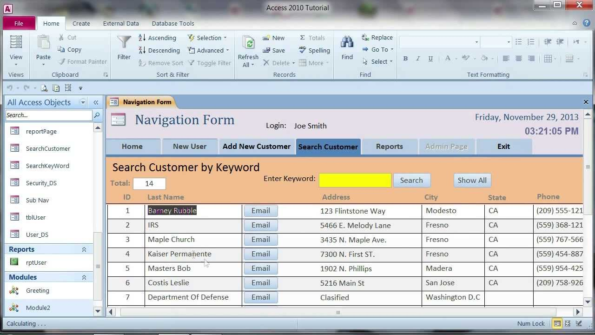
Task: Email Barney Rubble using his Email button
Action: click(x=260, y=210)
